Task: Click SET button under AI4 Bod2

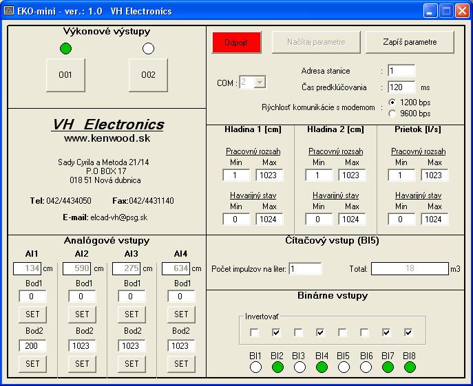Action: [x=181, y=364]
